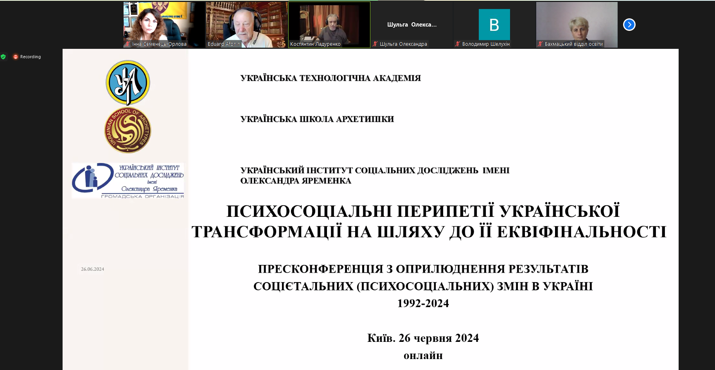
Task: Click the red Recording indicator icon
Action: (x=16, y=57)
